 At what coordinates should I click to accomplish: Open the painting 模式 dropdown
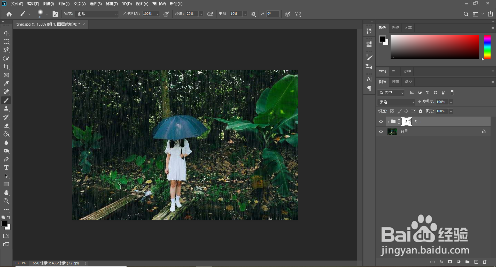pyautogui.click(x=97, y=14)
